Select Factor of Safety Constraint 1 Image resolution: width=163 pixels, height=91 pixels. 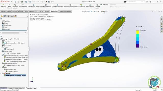coord(15,61)
